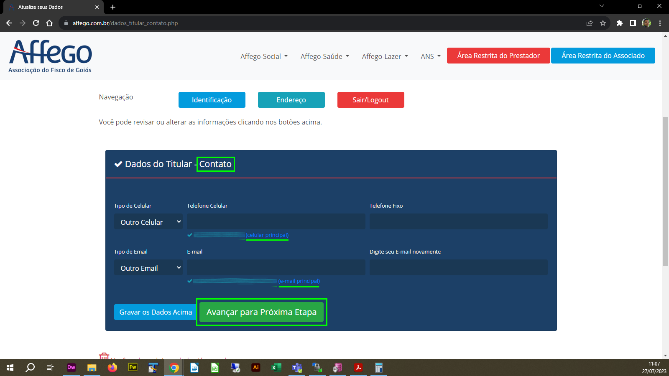Bookmark this page with the star icon
The height and width of the screenshot is (376, 669).
coord(603,23)
